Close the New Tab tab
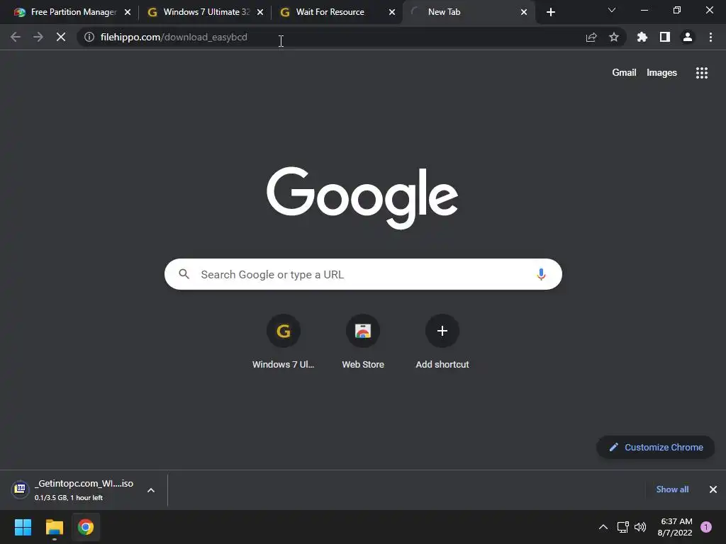The image size is (726, 544). 524,12
